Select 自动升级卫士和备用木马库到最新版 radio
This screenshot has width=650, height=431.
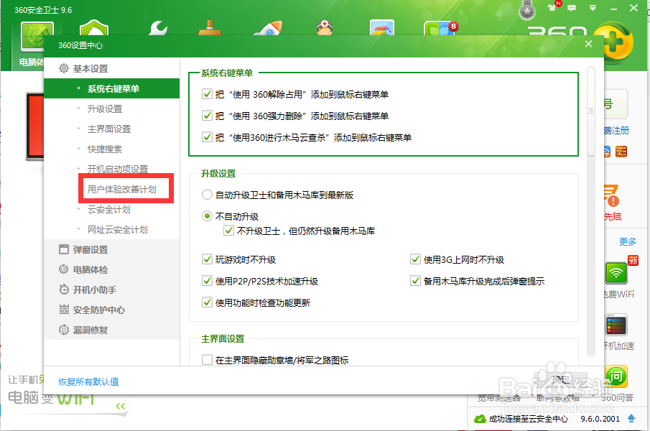pos(207,195)
